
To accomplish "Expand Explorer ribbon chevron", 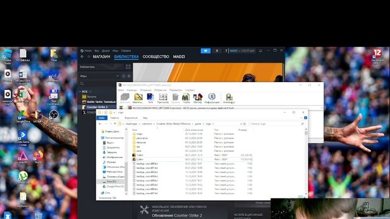I will tap(301, 117).
